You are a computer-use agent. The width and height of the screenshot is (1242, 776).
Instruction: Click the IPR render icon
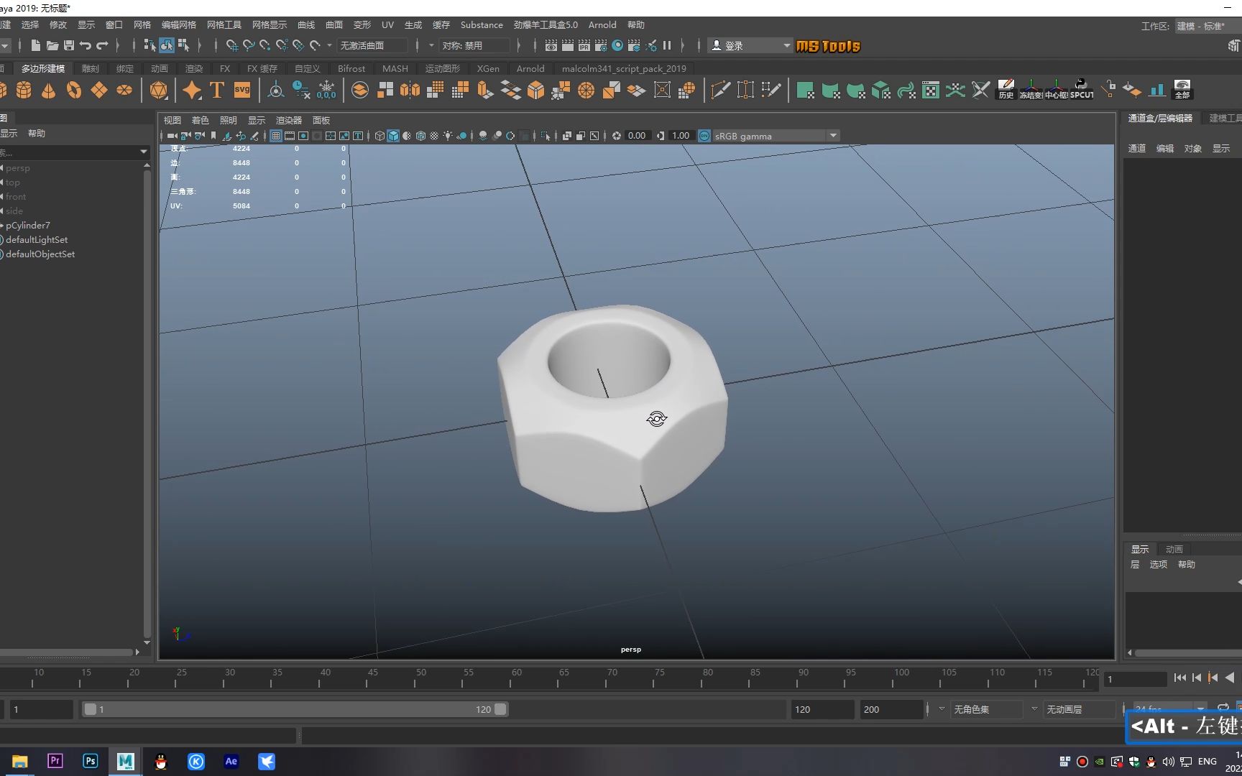584,45
